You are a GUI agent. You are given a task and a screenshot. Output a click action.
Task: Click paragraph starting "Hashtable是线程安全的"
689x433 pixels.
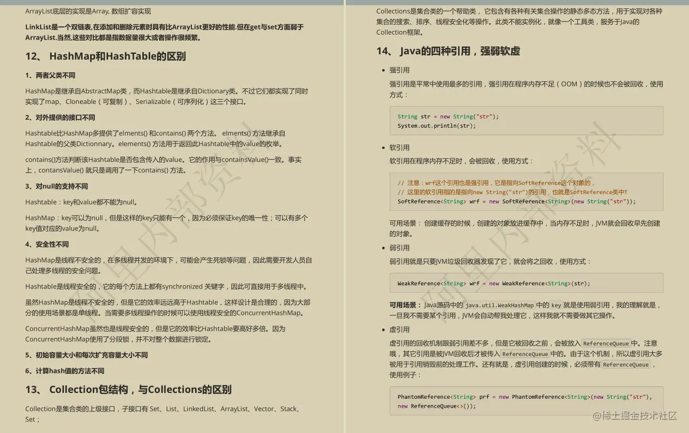coord(166,286)
